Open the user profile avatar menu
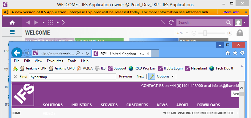The height and width of the screenshot is (118, 251). click(238, 22)
